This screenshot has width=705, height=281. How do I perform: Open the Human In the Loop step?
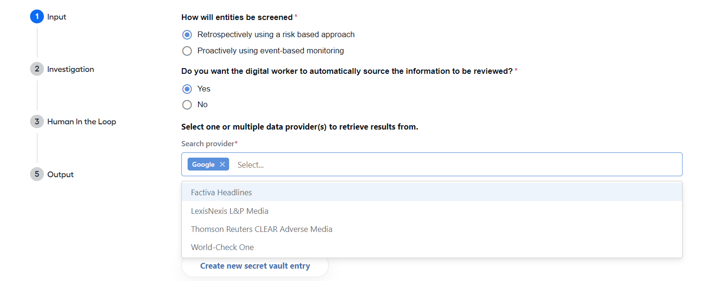point(82,121)
